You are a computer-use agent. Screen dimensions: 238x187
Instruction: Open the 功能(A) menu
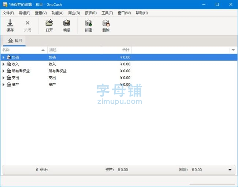[x=57, y=13]
